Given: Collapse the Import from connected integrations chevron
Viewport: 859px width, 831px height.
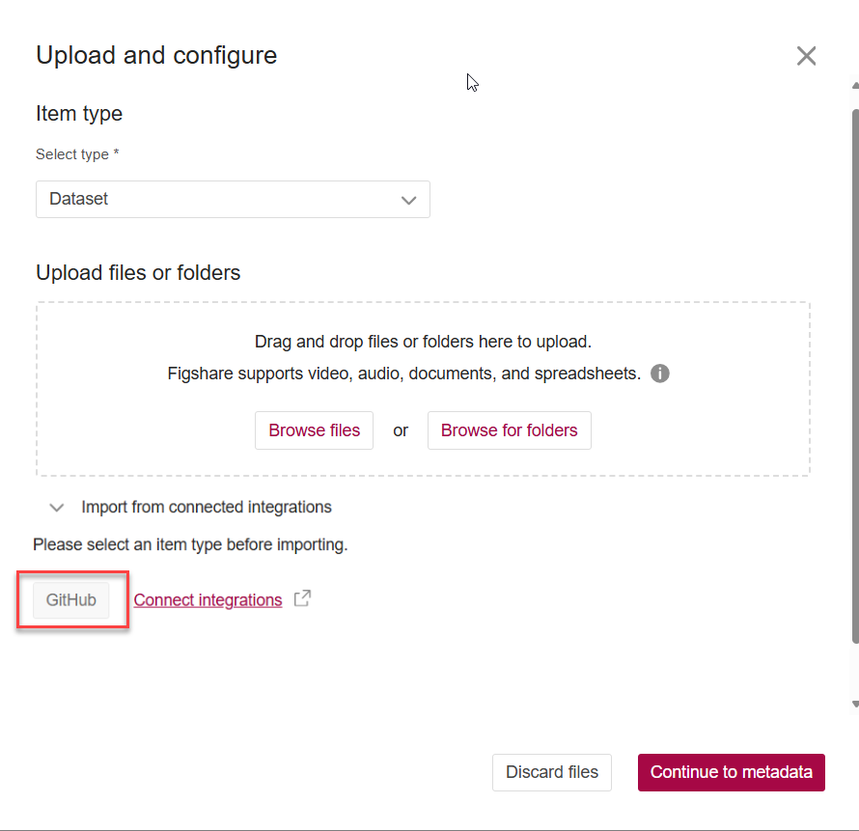Looking at the screenshot, I should pyautogui.click(x=57, y=507).
